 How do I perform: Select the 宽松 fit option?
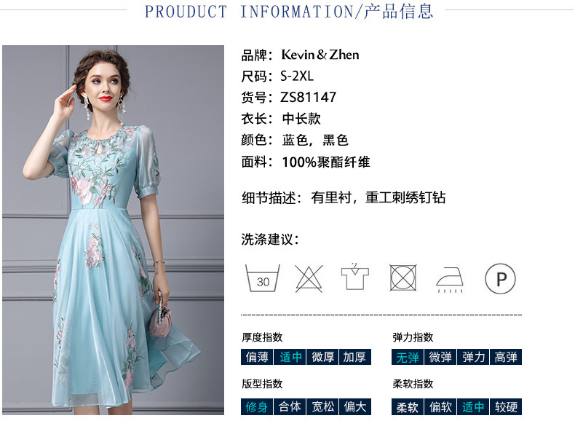322,406
